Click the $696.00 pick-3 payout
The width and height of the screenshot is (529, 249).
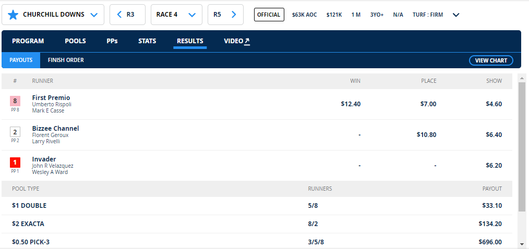coord(490,242)
